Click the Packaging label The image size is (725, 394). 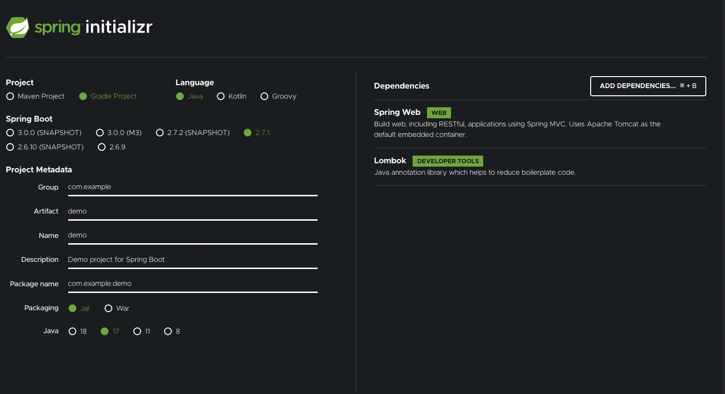pos(41,308)
